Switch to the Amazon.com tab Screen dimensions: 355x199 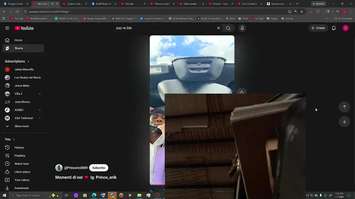point(279,4)
